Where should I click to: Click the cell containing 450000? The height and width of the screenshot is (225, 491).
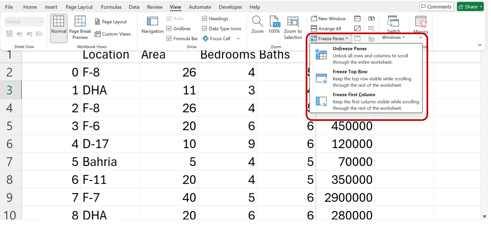coord(345,126)
